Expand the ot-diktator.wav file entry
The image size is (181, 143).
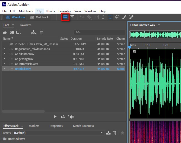(x=4, y=54)
